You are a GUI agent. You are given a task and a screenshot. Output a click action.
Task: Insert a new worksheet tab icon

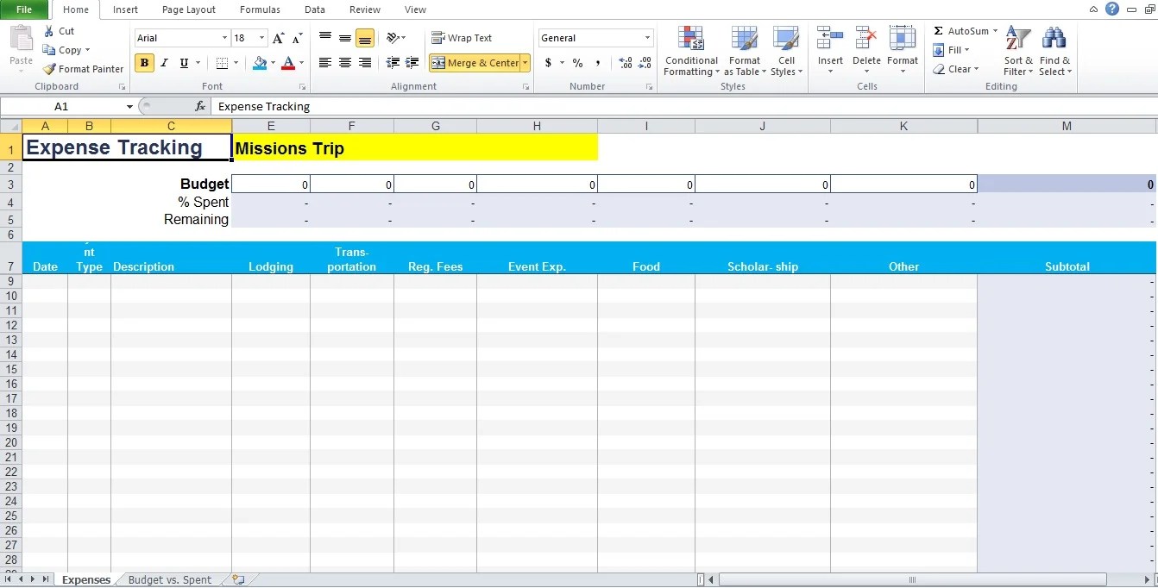(238, 580)
